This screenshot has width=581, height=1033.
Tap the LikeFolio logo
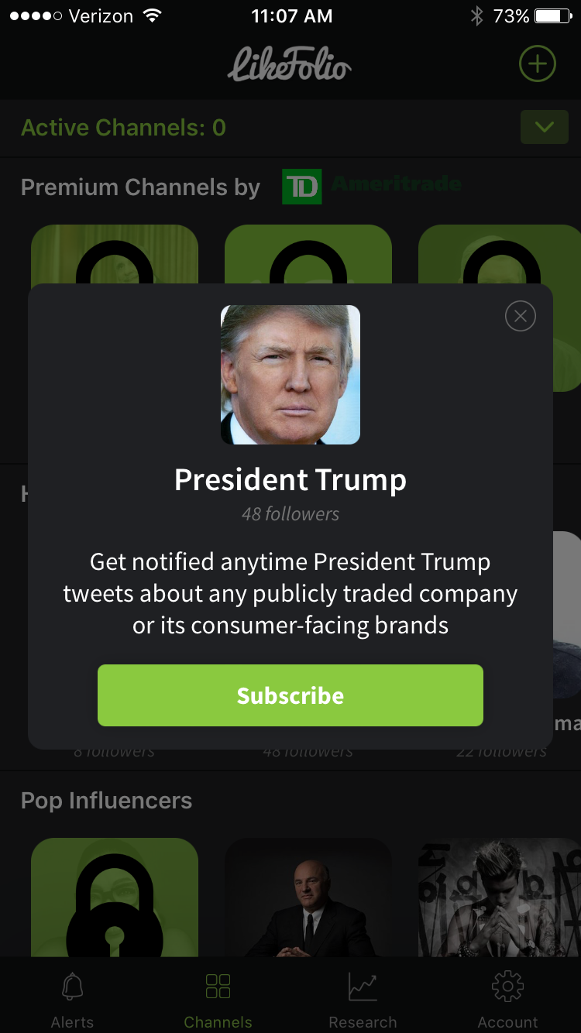pos(290,63)
